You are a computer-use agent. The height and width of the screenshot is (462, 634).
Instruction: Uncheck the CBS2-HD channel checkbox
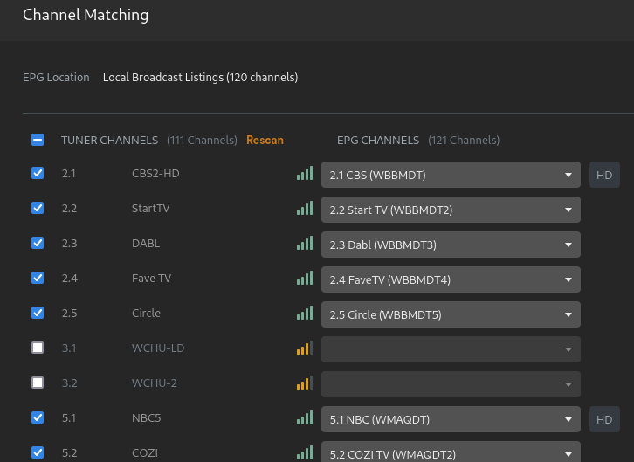[38, 174]
